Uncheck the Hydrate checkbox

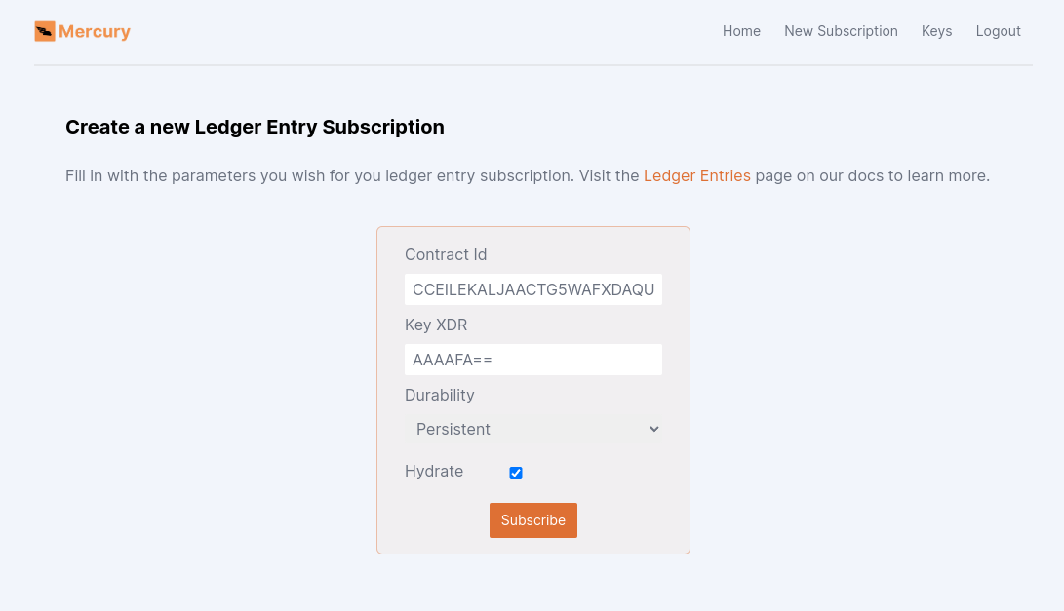[x=516, y=473]
